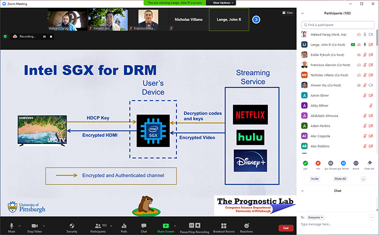Open Chat from the bottom toolbar
The height and width of the screenshot is (235, 379).
coord(144,228)
